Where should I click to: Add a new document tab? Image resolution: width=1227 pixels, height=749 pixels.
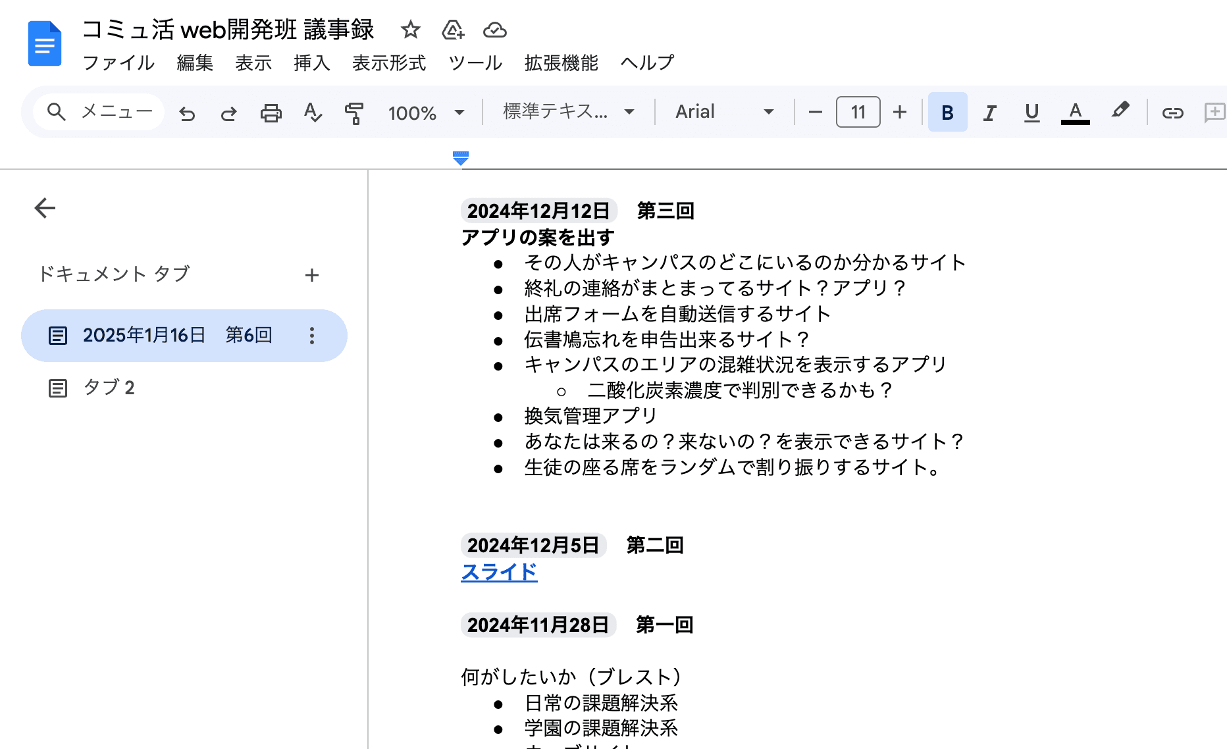(312, 274)
